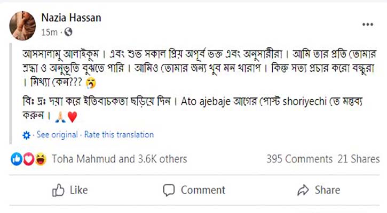387x213 pixels.
Task: Click the red heart love reaction icon
Action: pos(28,159)
